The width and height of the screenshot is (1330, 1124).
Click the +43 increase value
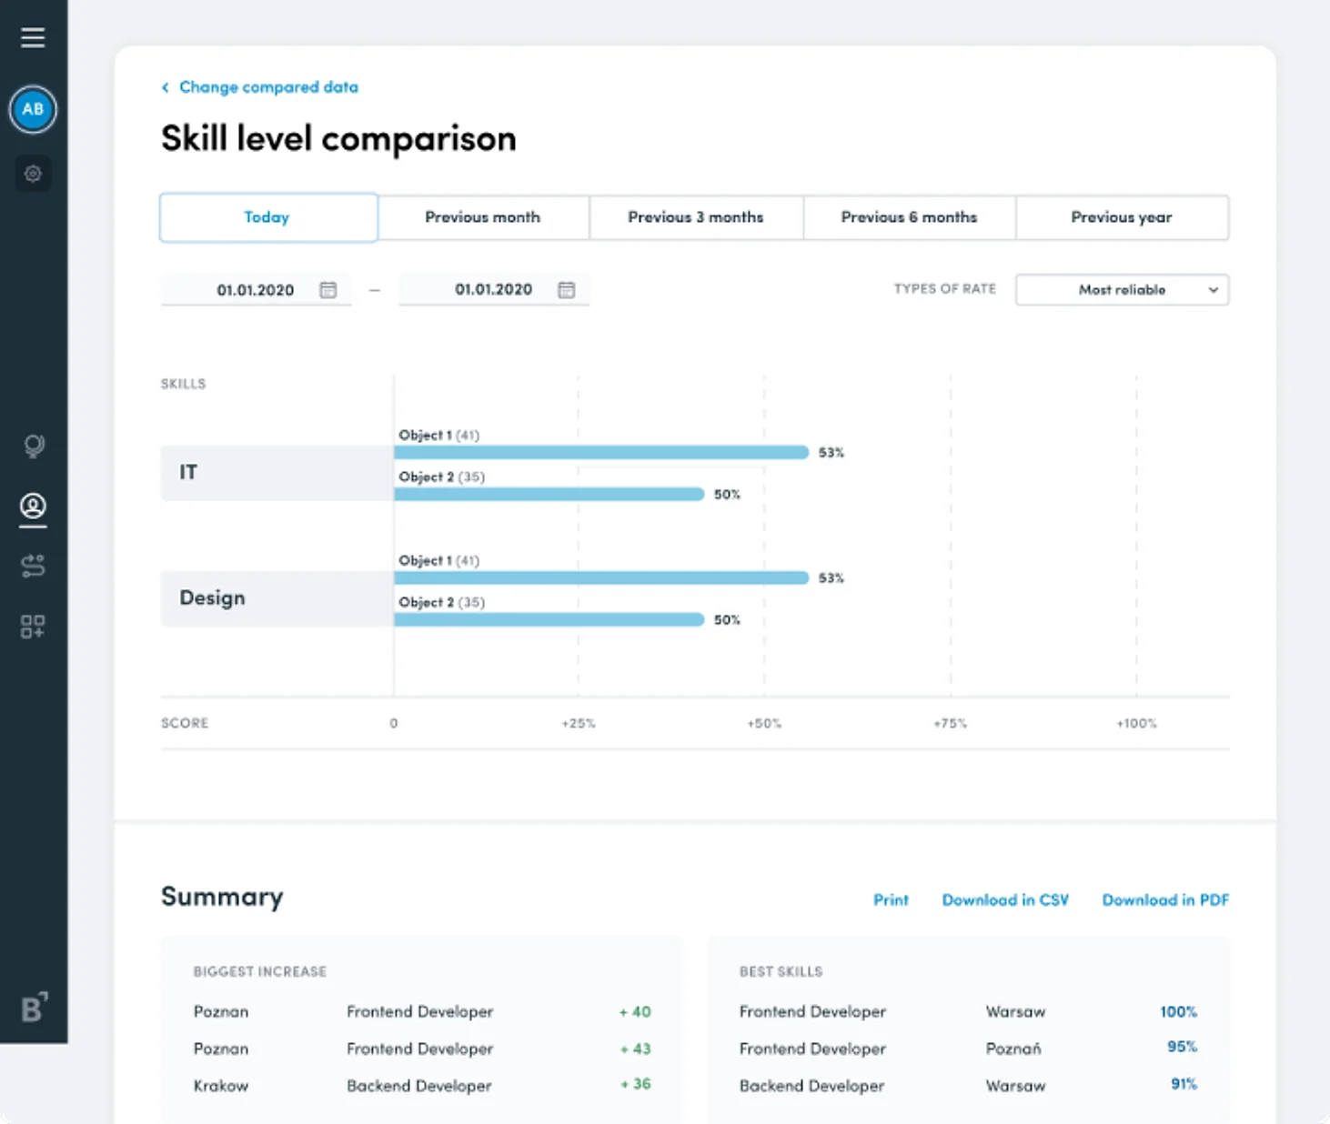(x=635, y=1049)
